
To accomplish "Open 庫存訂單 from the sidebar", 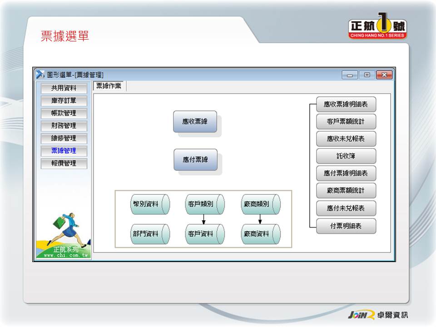I will click(x=64, y=101).
